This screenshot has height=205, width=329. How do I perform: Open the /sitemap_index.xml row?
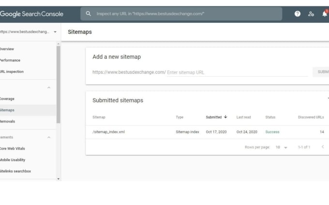pos(207,132)
